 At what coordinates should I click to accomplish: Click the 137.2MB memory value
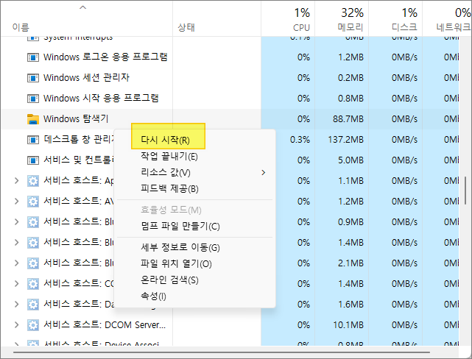(345, 140)
